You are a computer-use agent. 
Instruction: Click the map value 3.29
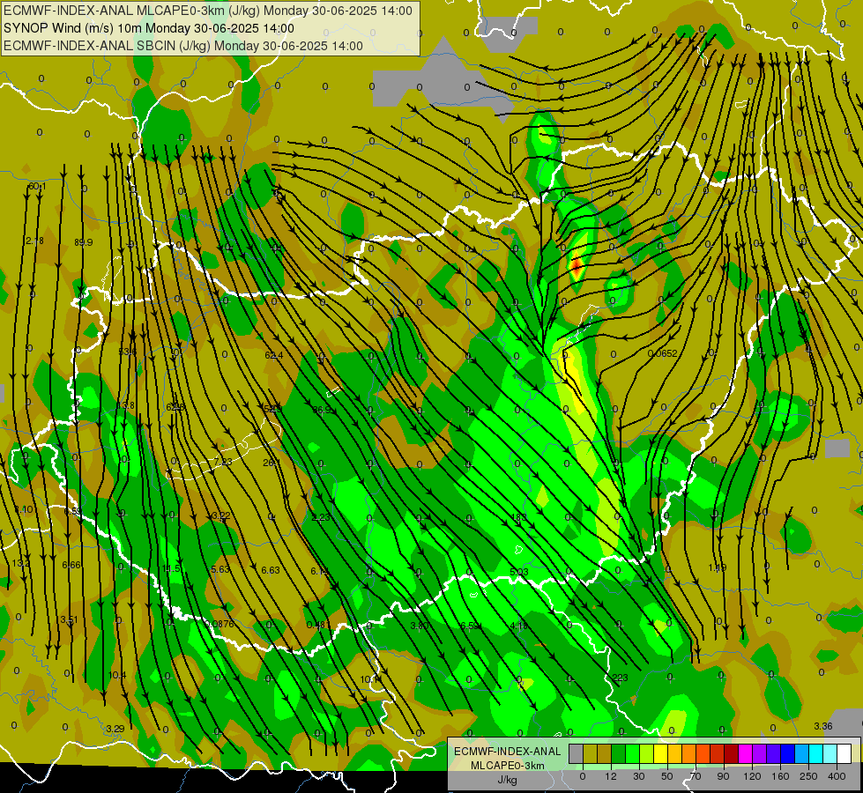click(x=115, y=729)
